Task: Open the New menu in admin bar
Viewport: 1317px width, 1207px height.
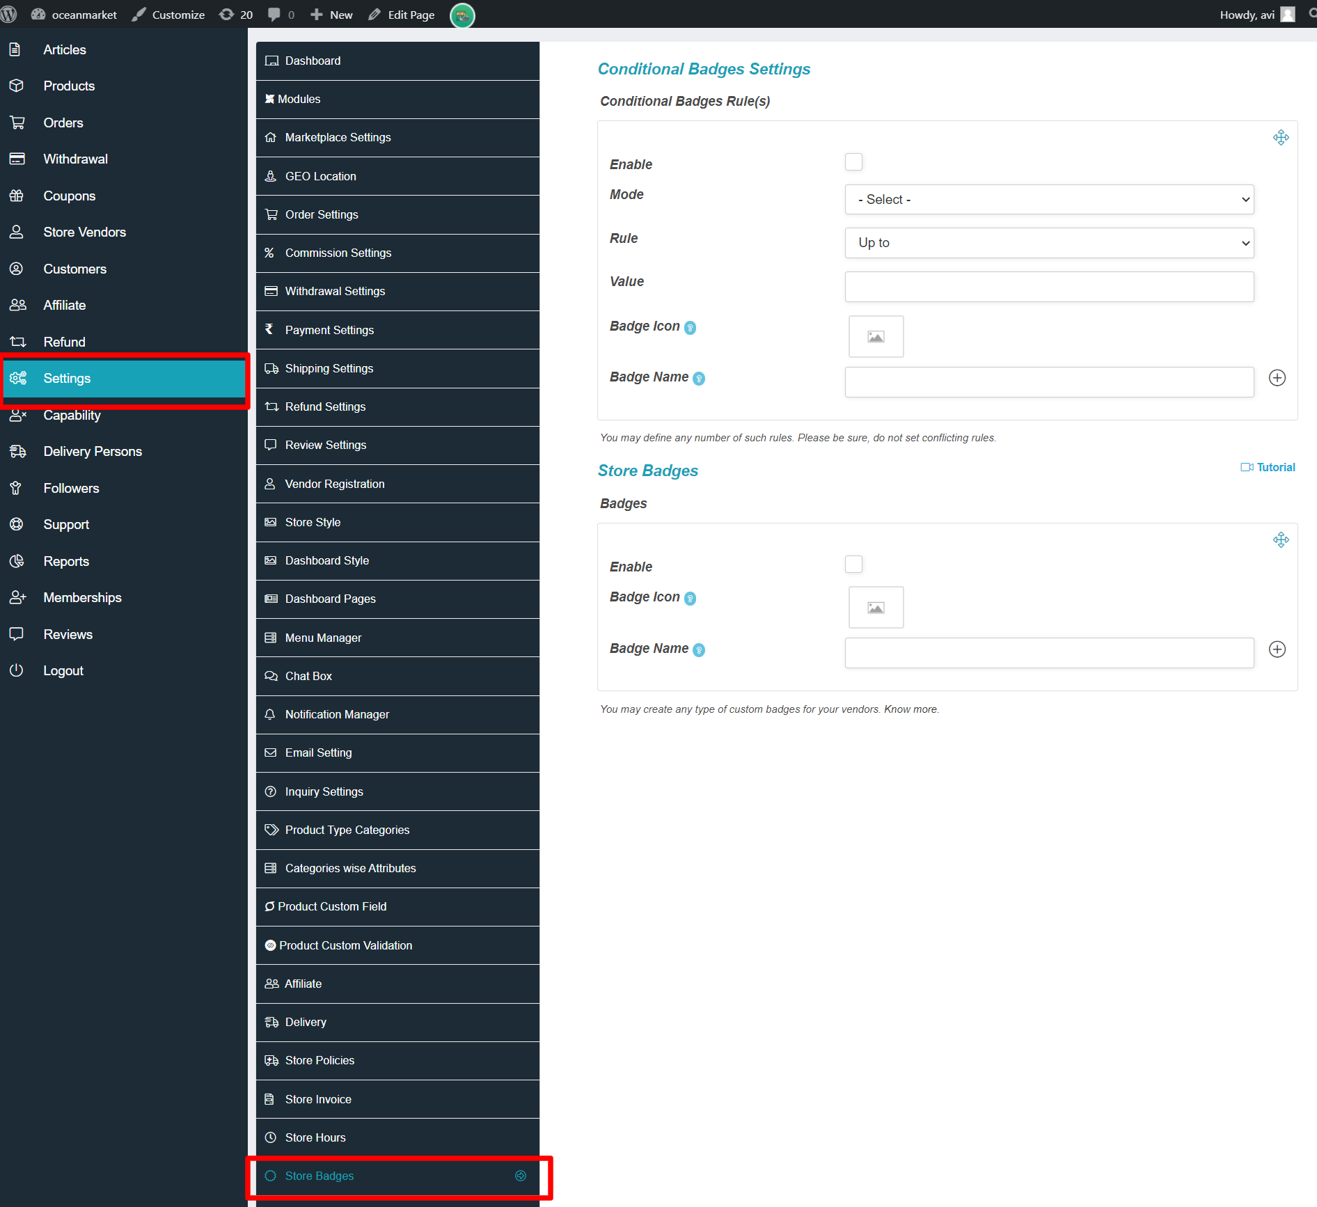Action: [x=332, y=15]
